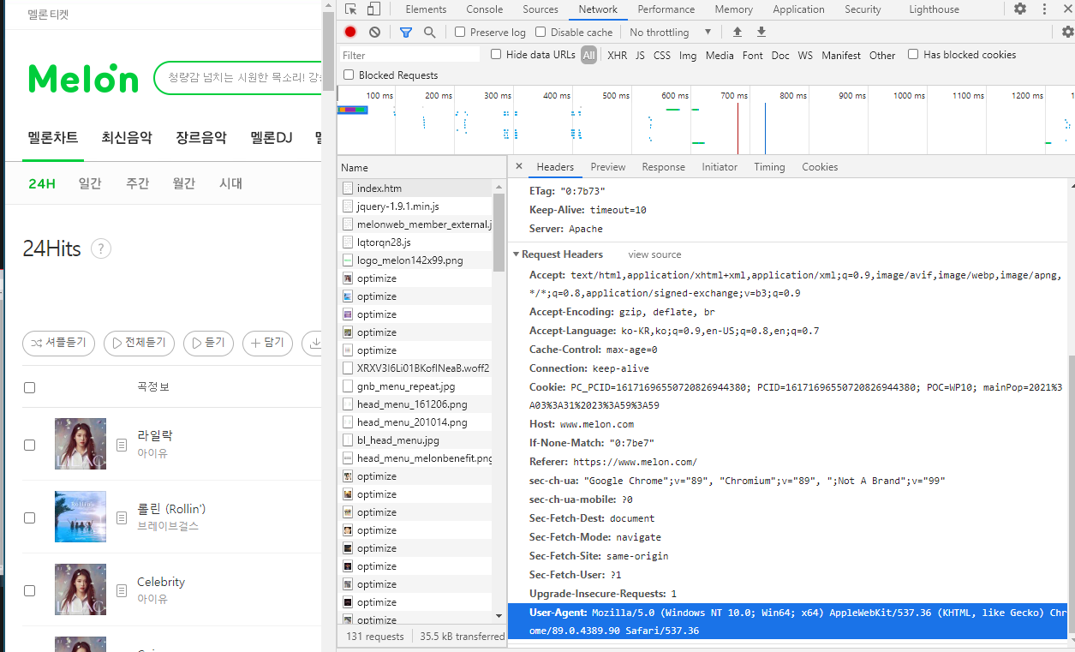Close the request details pane
Image resolution: width=1075 pixels, height=652 pixels.
click(x=518, y=166)
